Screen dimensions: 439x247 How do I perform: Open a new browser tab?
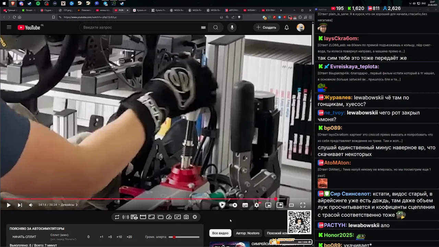[x=281, y=10]
